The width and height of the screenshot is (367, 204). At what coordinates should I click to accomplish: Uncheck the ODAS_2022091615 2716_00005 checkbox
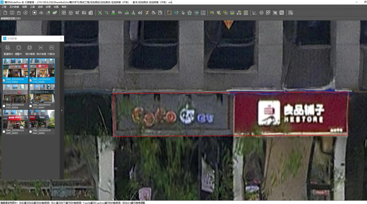click(31, 81)
